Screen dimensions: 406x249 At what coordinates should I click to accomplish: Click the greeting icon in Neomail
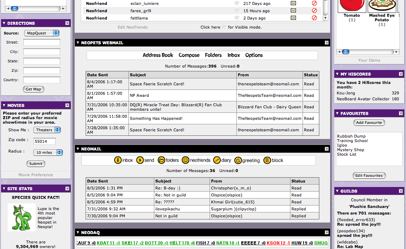point(238,160)
